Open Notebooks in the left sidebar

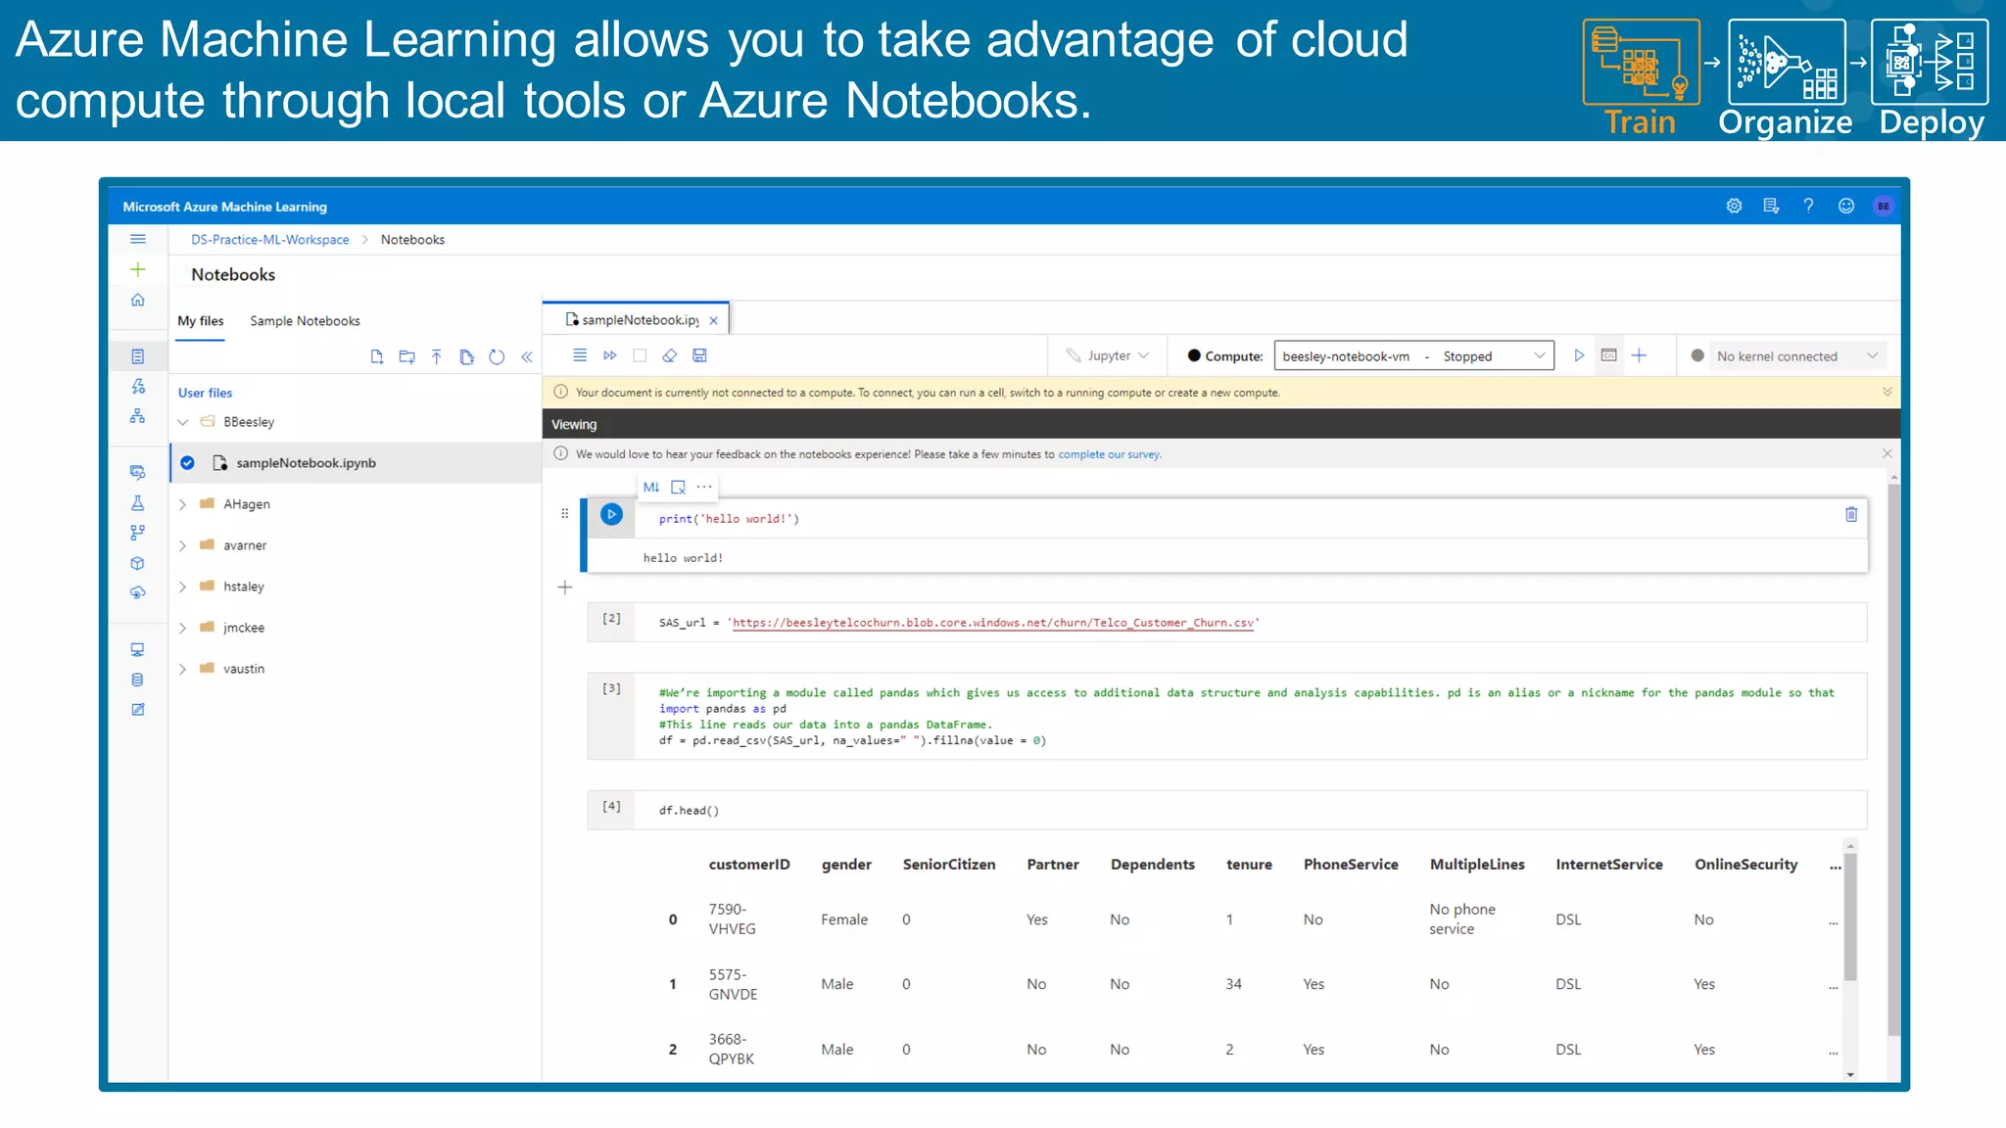tap(138, 356)
